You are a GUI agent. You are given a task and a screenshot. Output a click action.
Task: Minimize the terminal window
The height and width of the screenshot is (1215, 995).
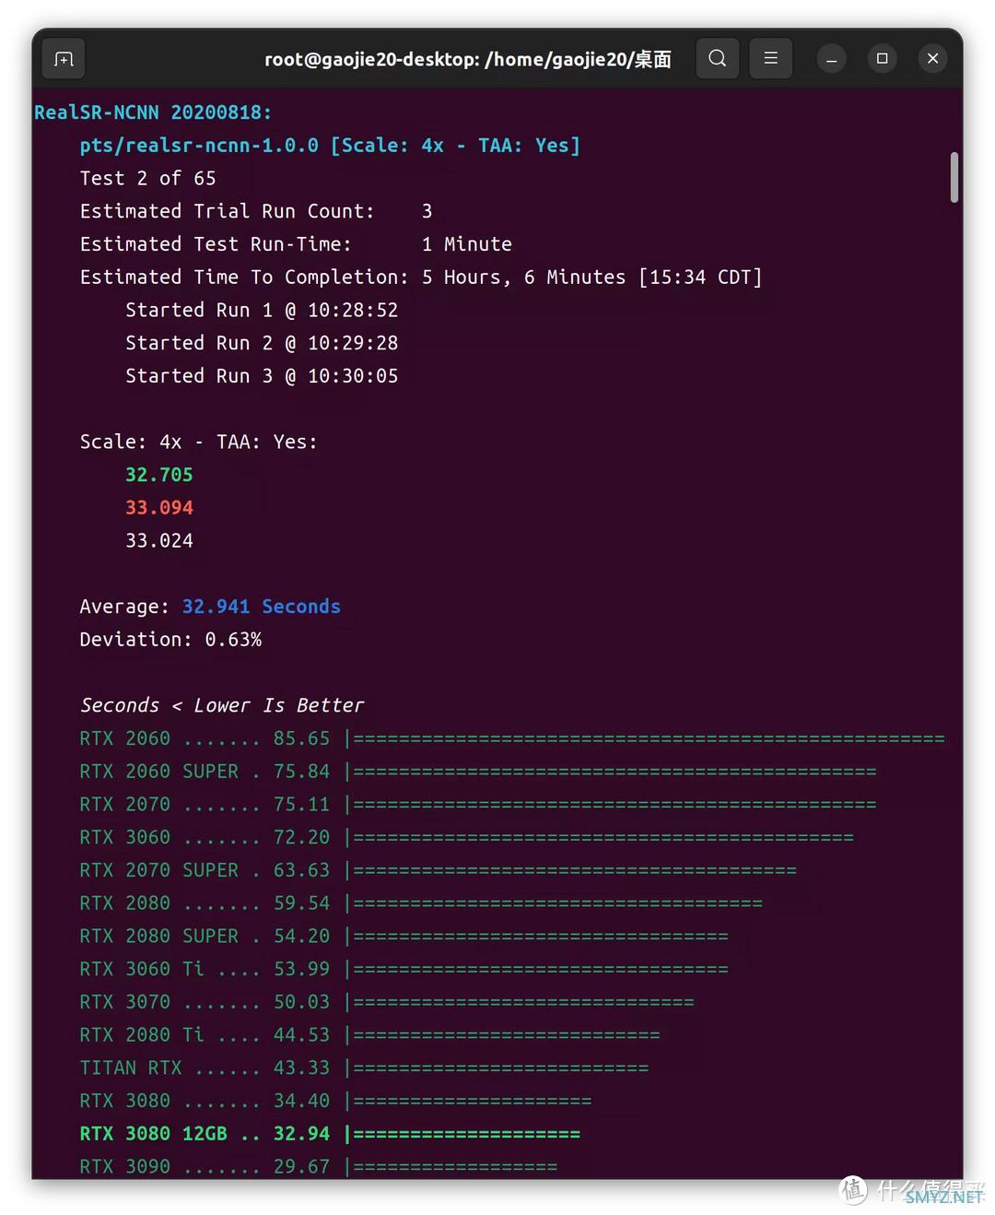pos(831,59)
